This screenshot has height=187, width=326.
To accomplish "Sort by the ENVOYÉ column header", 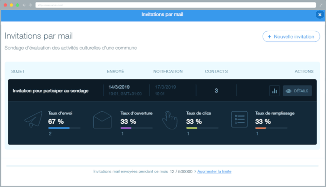I will (x=115, y=72).
